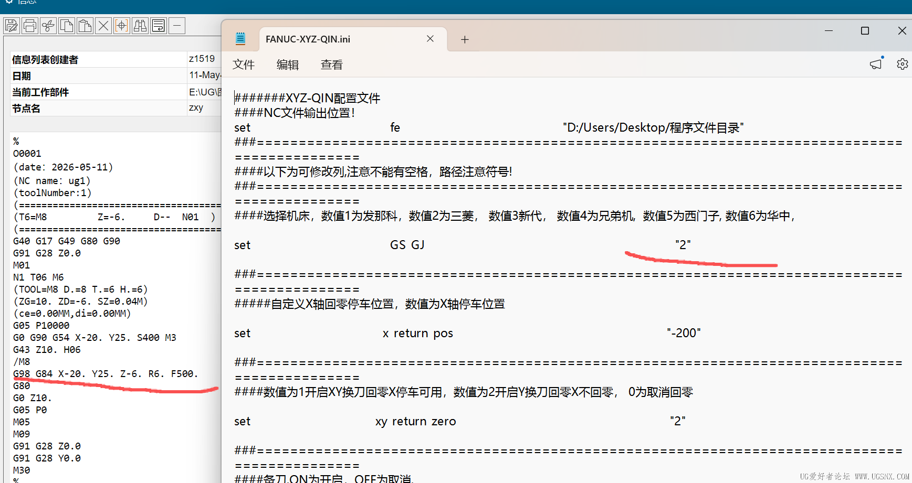912x483 pixels.
Task: Click the G98 G84 tapping cycle line
Action: pyautogui.click(x=106, y=374)
